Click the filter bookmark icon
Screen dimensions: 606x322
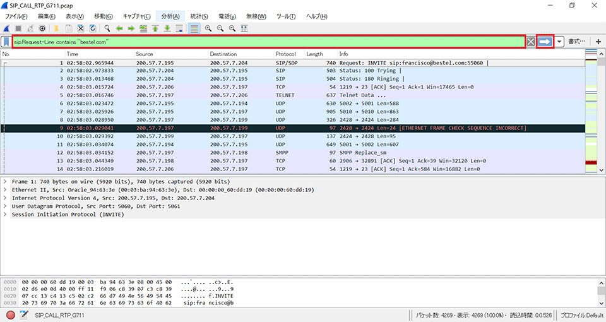click(6, 42)
